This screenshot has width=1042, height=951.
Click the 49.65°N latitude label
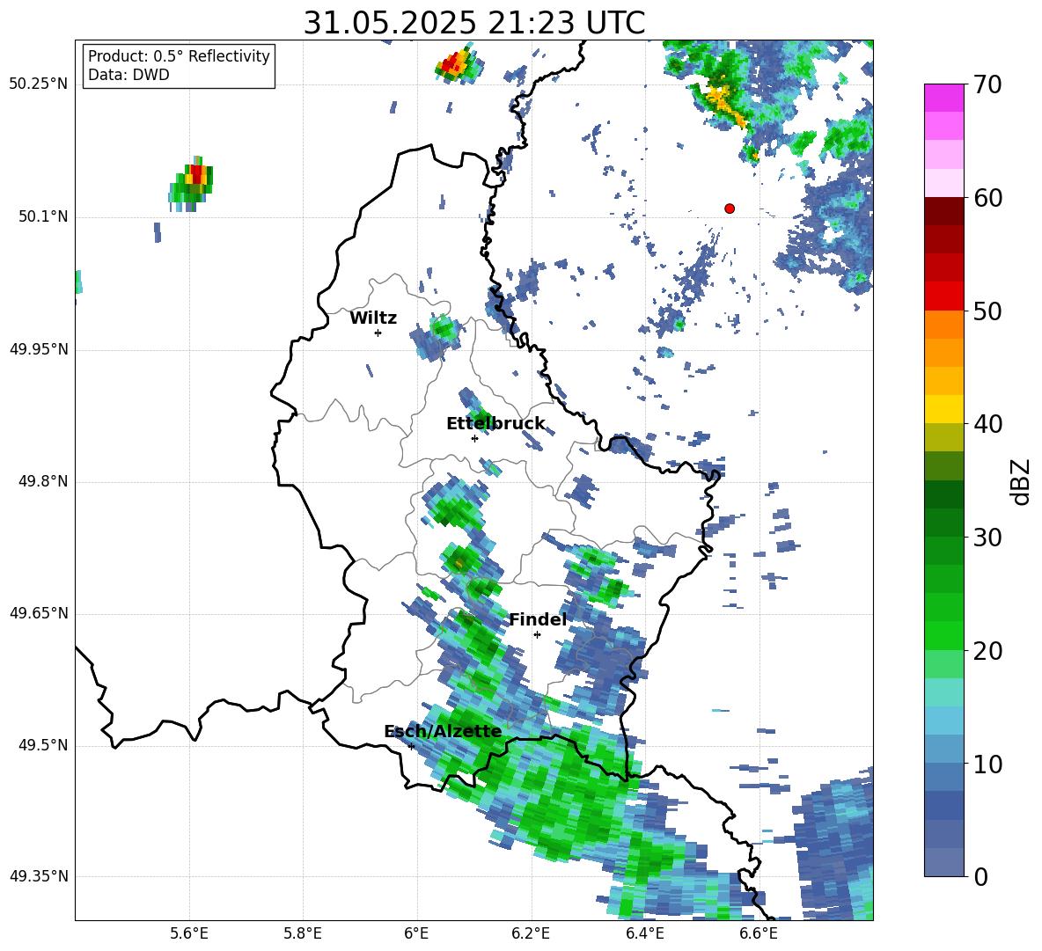click(38, 613)
